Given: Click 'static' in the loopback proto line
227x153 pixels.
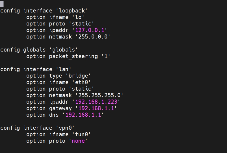Looking at the screenshot, I should 81,24.
